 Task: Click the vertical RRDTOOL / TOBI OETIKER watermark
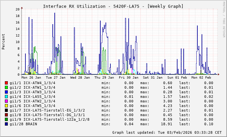pyautogui.click(x=223, y=19)
